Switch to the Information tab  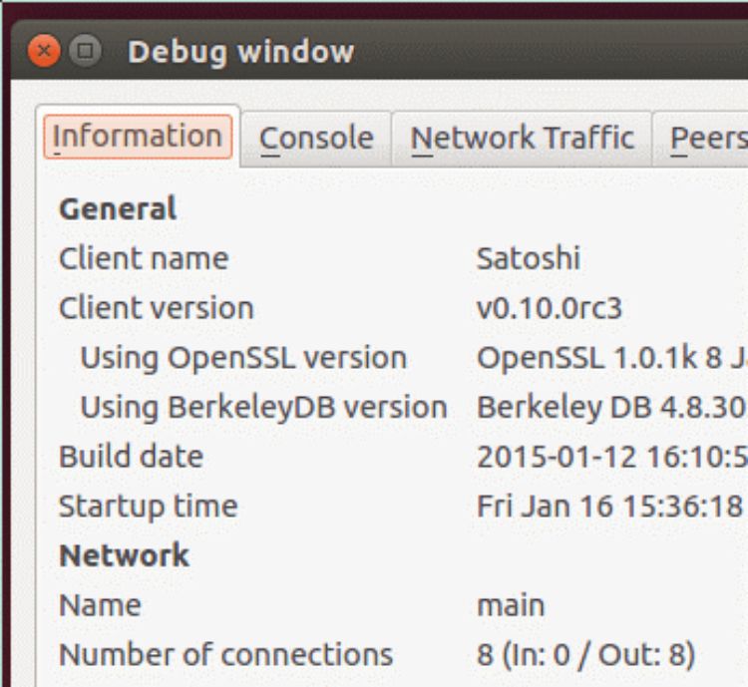(138, 137)
